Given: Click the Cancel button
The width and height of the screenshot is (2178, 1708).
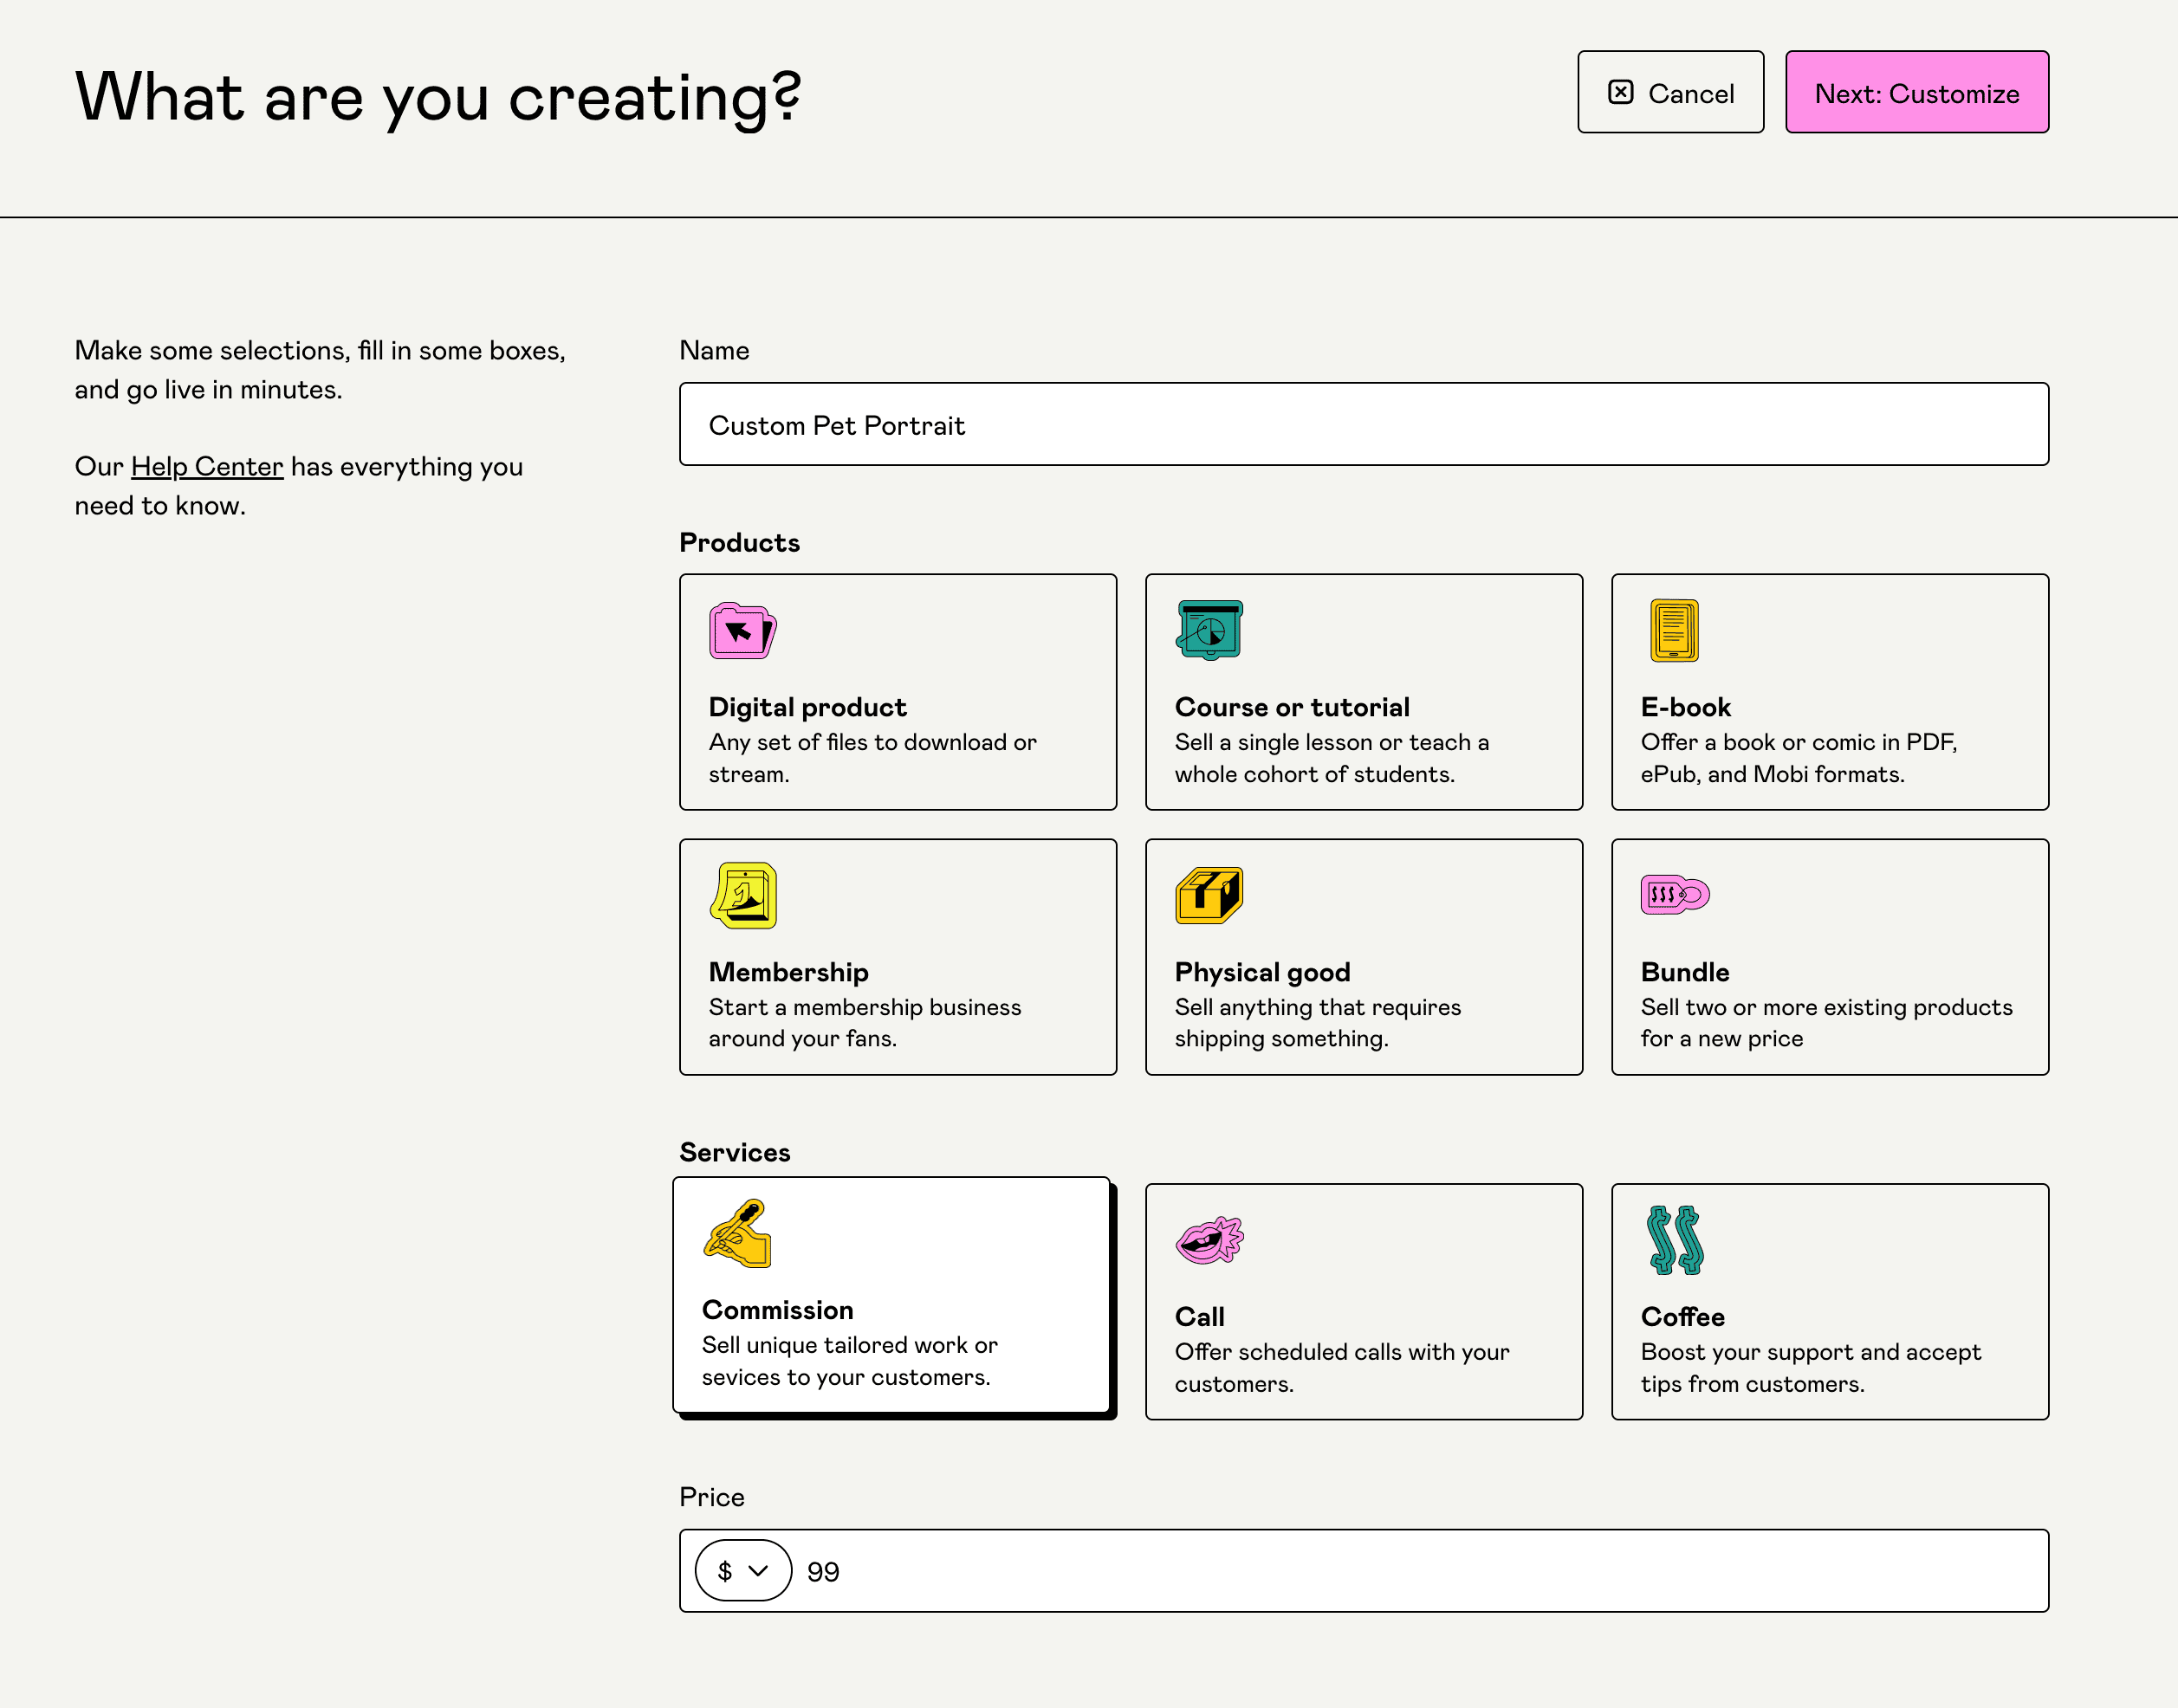Looking at the screenshot, I should (1670, 93).
